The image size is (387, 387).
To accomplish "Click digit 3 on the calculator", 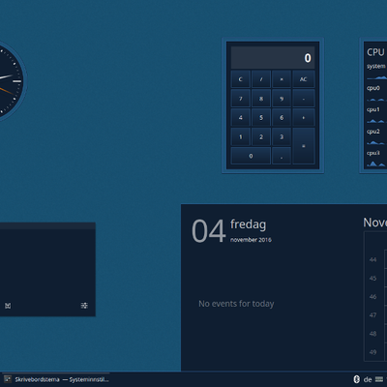I will pyautogui.click(x=282, y=136).
